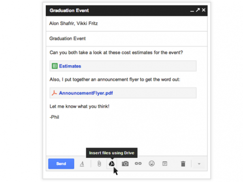Insert link with chain icon
This screenshot has height=182, width=243.
(x=138, y=164)
